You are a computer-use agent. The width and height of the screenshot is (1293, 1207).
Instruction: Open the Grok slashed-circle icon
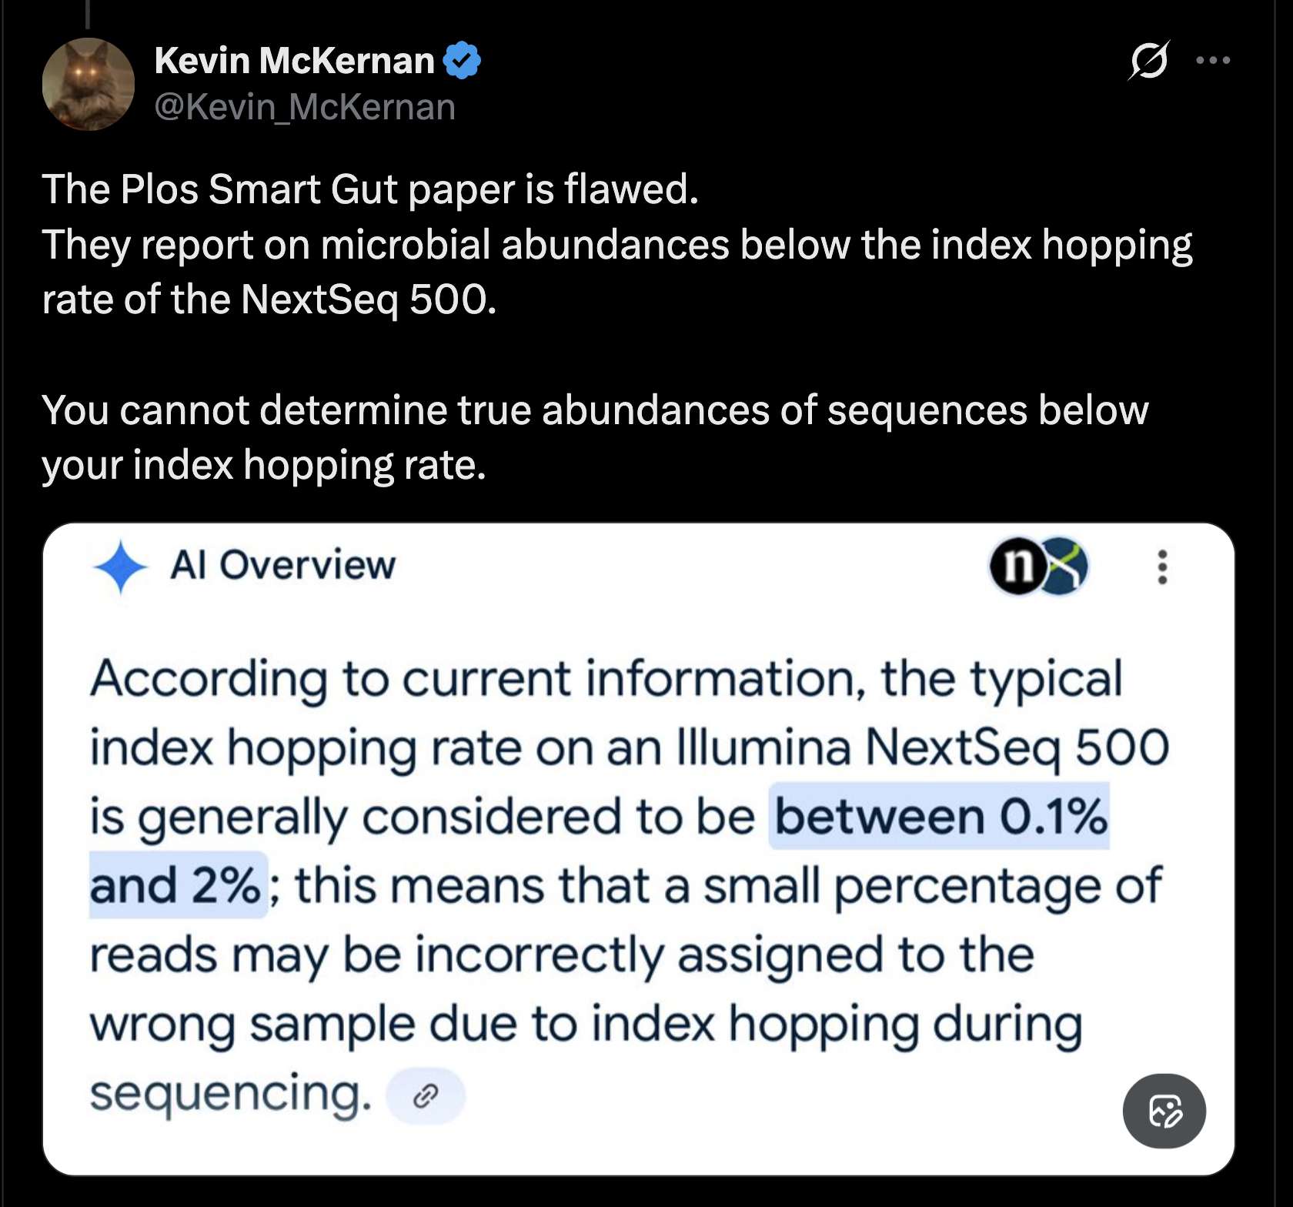point(1148,60)
